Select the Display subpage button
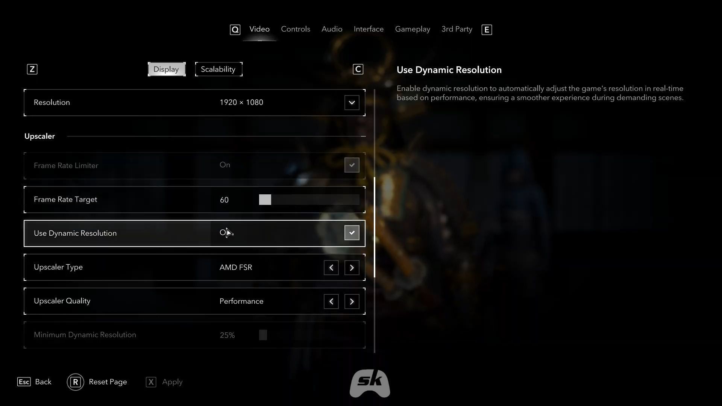The image size is (722, 406). point(167,69)
